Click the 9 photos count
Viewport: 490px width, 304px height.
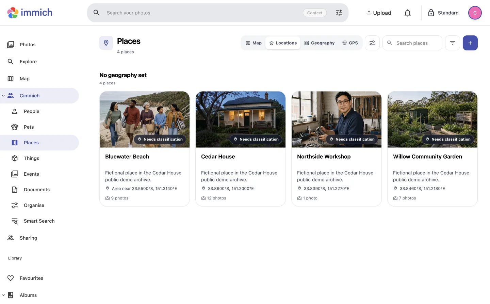tap(117, 198)
